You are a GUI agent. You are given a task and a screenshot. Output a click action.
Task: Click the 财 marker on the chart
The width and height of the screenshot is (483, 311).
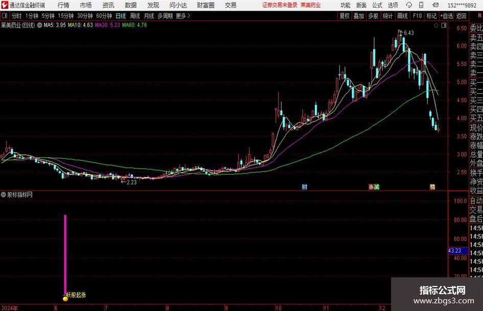coord(304,186)
